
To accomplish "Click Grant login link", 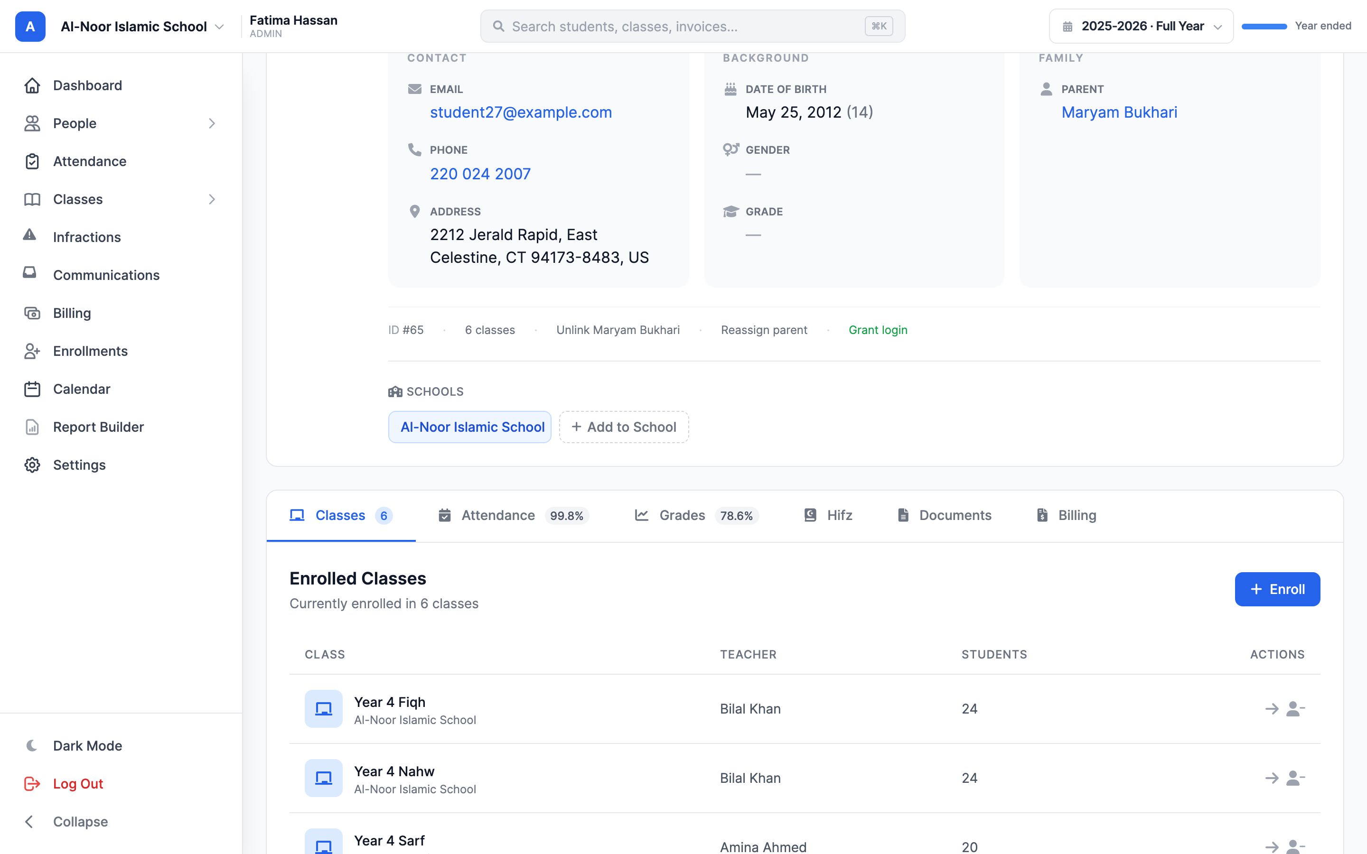I will pos(878,330).
